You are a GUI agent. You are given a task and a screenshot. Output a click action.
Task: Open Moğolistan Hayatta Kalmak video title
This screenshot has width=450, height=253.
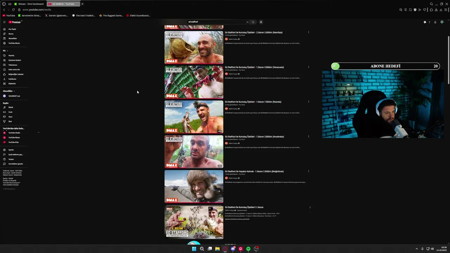pyautogui.click(x=254, y=171)
